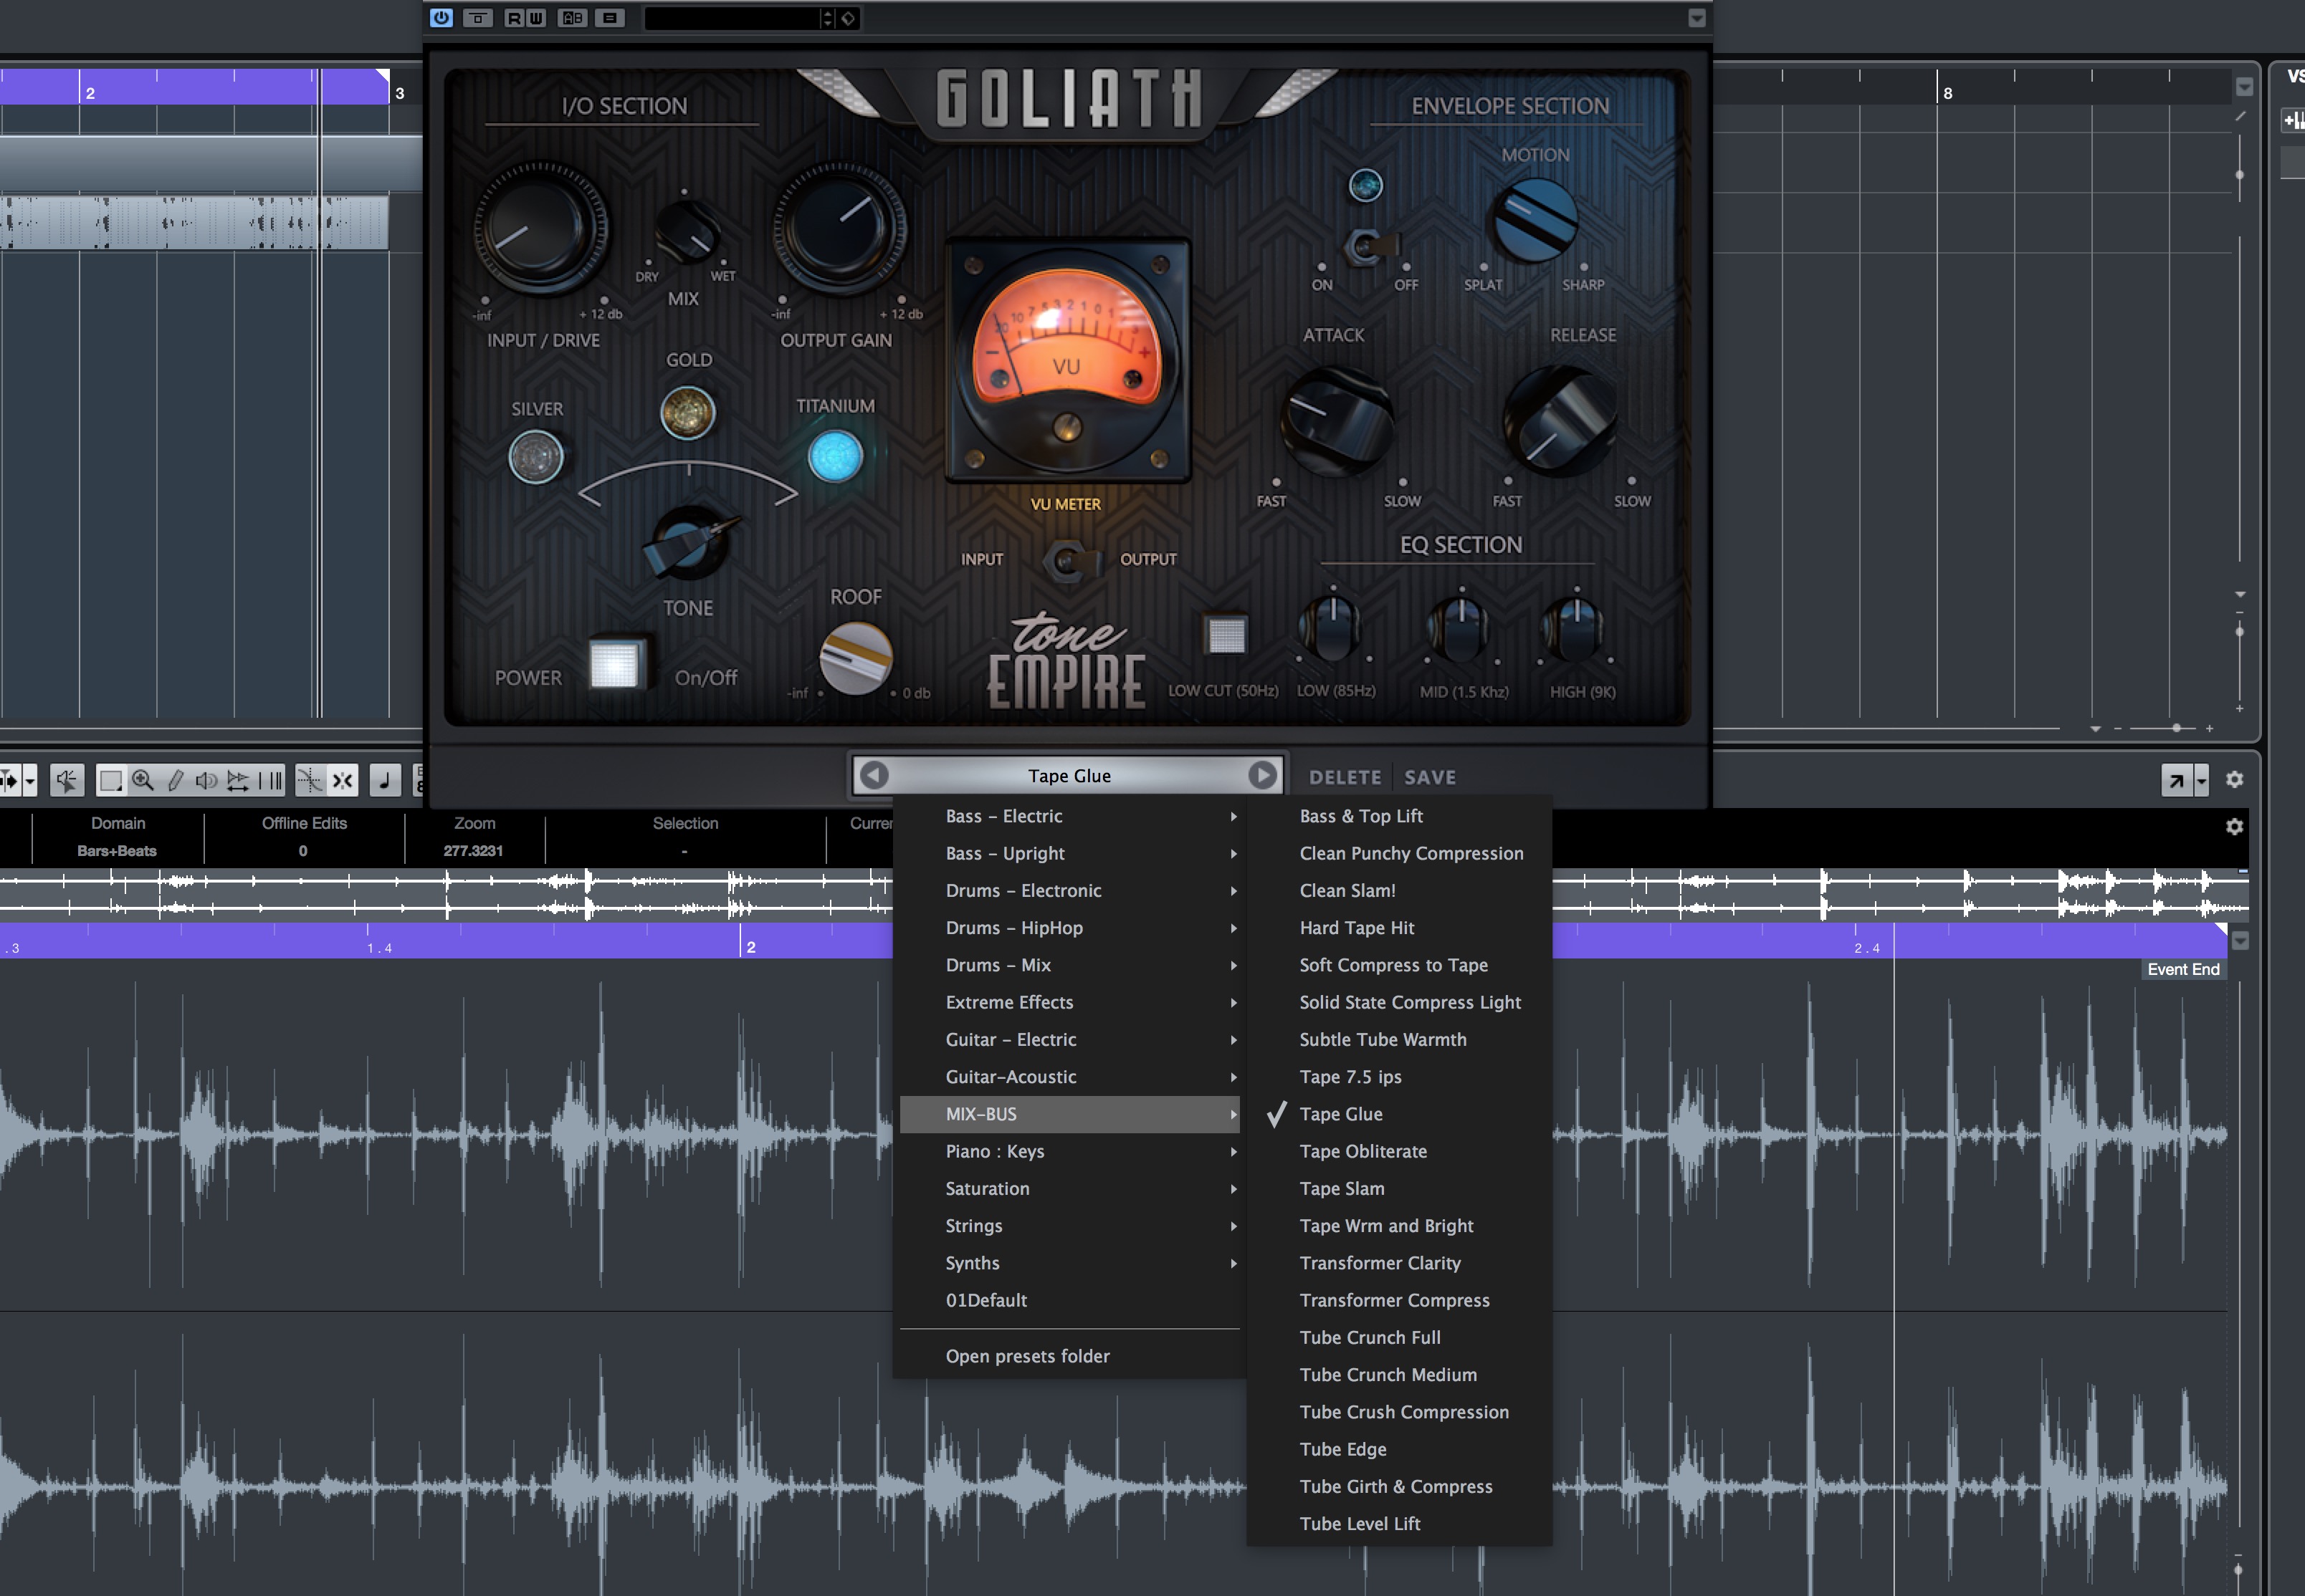Expand the Bass – Electric preset submenu
The width and height of the screenshot is (2305, 1596).
point(1069,816)
